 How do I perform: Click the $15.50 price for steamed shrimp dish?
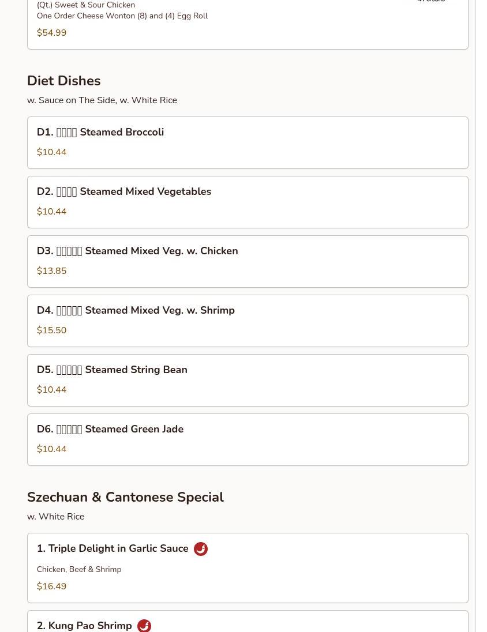(x=51, y=330)
